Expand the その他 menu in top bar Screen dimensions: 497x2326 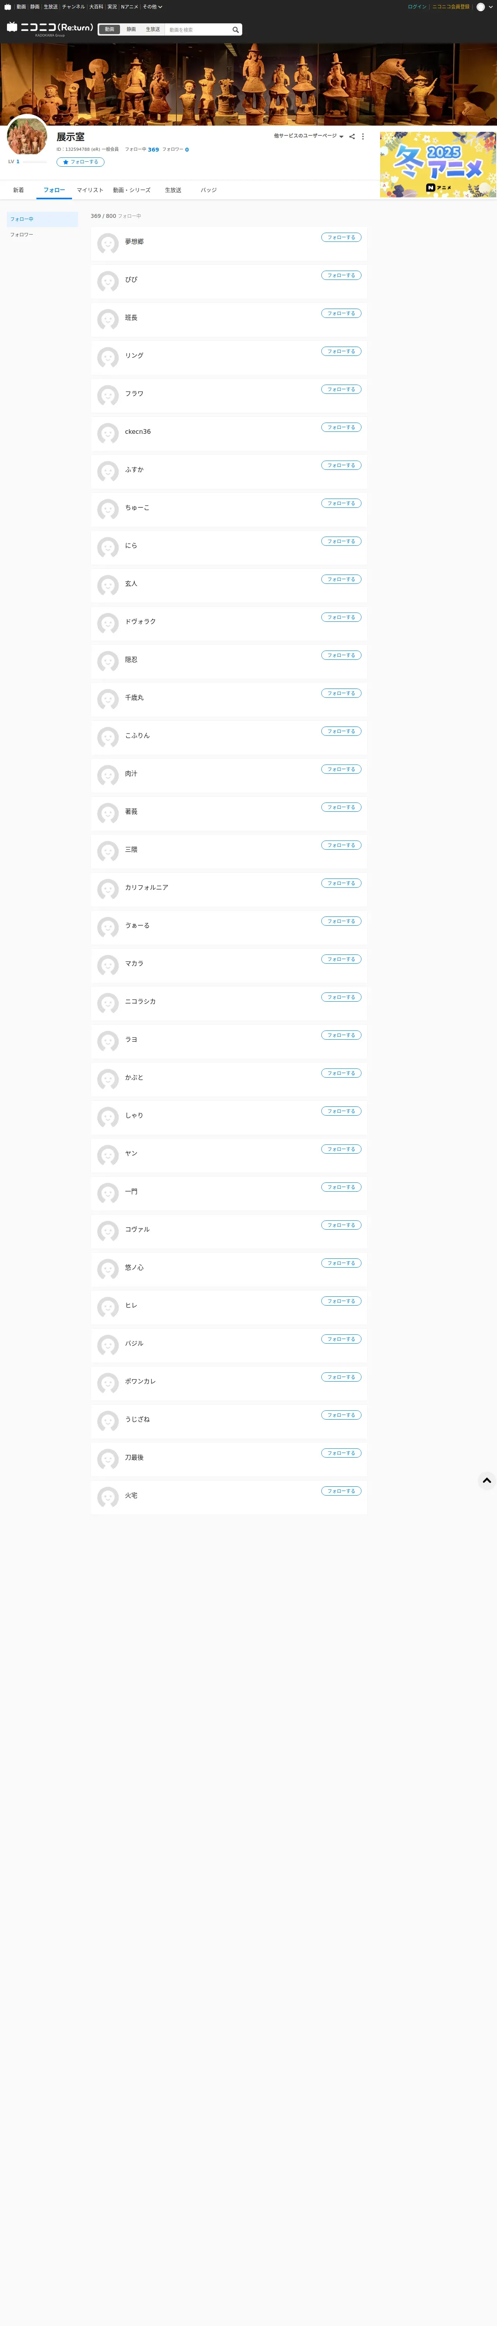point(153,6)
